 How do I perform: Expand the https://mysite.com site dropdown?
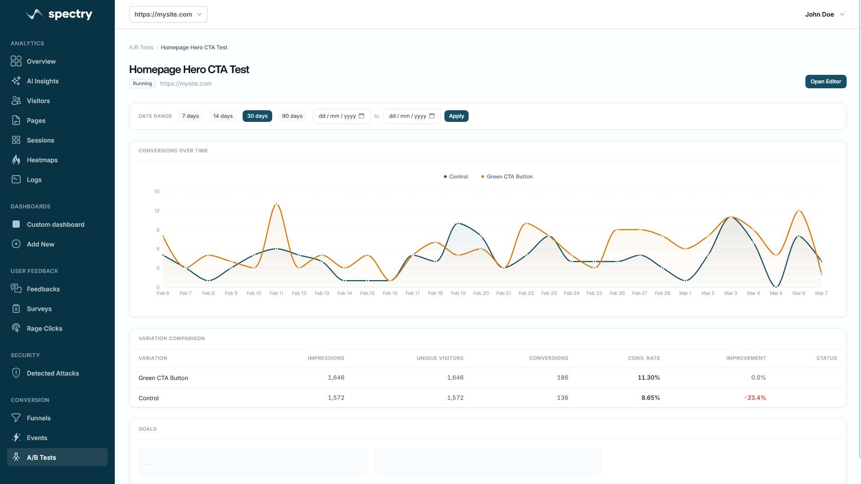[x=168, y=14]
